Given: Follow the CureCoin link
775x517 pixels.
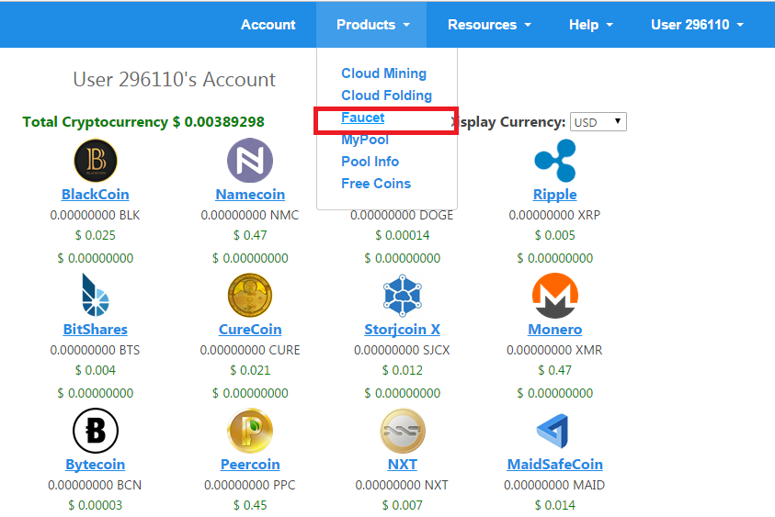Looking at the screenshot, I should tap(250, 330).
